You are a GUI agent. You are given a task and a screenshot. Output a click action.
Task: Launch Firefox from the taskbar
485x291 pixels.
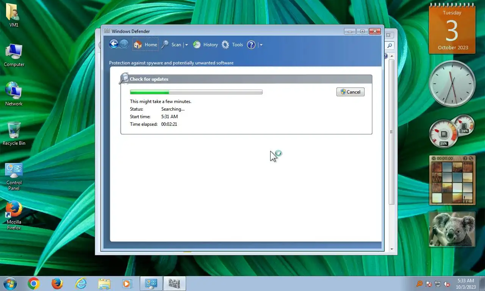(57, 283)
